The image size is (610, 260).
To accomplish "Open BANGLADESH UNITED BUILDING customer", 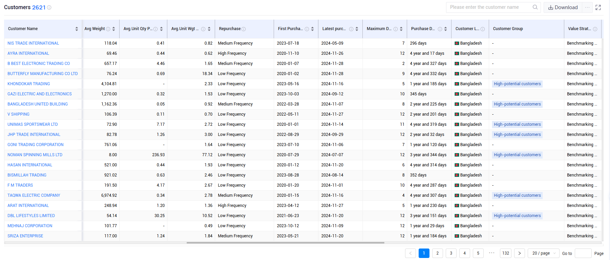I will (x=38, y=104).
